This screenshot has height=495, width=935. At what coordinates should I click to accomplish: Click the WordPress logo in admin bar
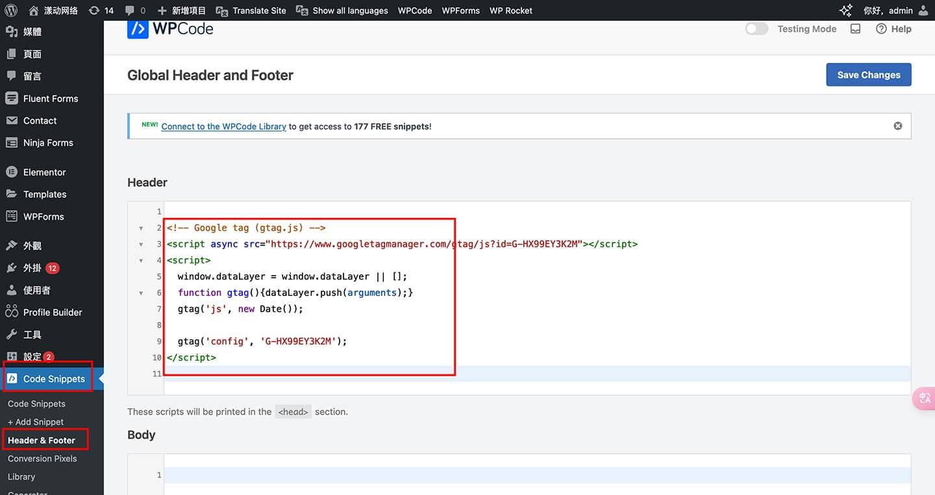(11, 10)
